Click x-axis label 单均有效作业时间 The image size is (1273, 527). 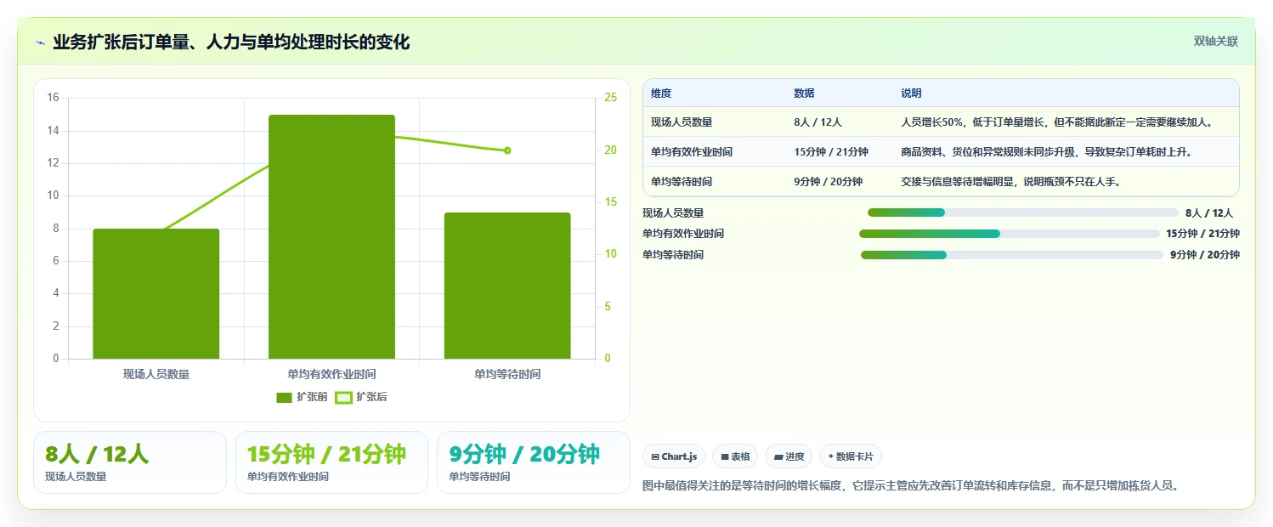click(x=331, y=374)
